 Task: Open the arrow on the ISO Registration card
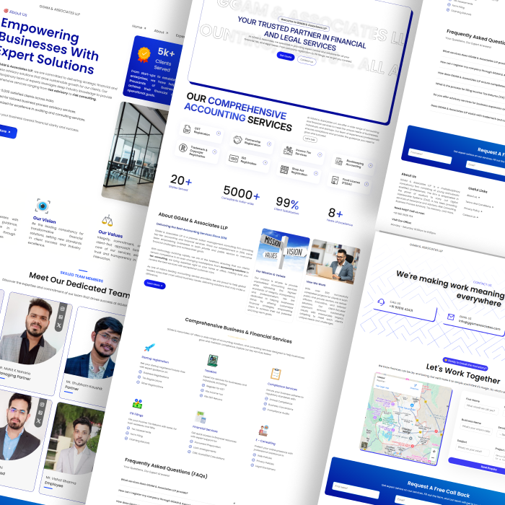265,162
